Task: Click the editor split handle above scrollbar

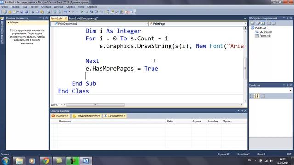Action: point(245,28)
